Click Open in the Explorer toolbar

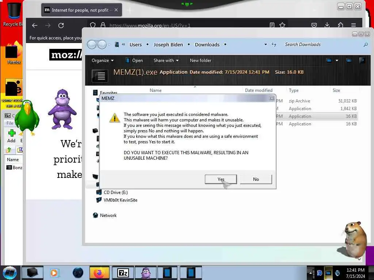134,61
